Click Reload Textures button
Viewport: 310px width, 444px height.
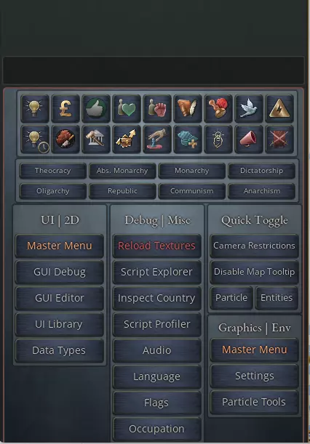click(157, 246)
